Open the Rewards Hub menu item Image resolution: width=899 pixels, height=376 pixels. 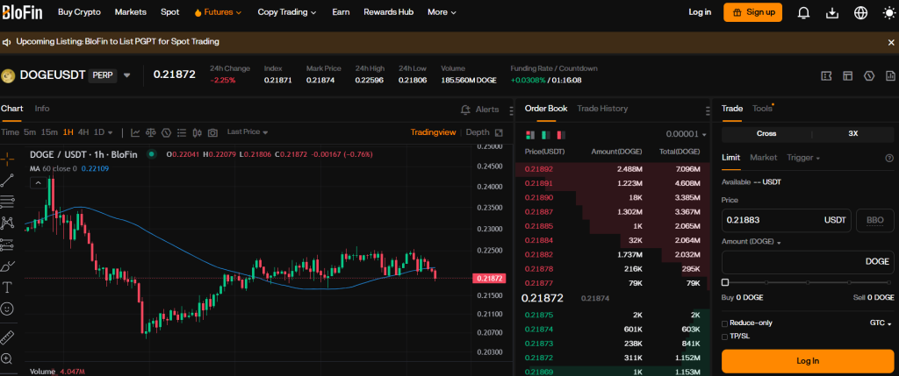point(388,12)
